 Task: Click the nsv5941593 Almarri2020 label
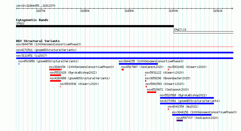pyautogui.click(x=165, y=84)
